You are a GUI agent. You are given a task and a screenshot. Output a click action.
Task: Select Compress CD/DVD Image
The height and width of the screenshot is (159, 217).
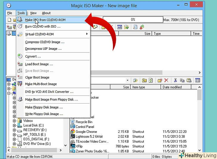click(53, 42)
